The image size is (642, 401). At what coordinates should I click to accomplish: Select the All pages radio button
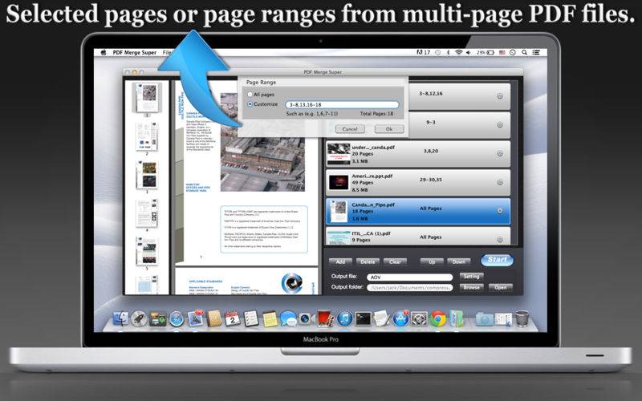click(250, 95)
